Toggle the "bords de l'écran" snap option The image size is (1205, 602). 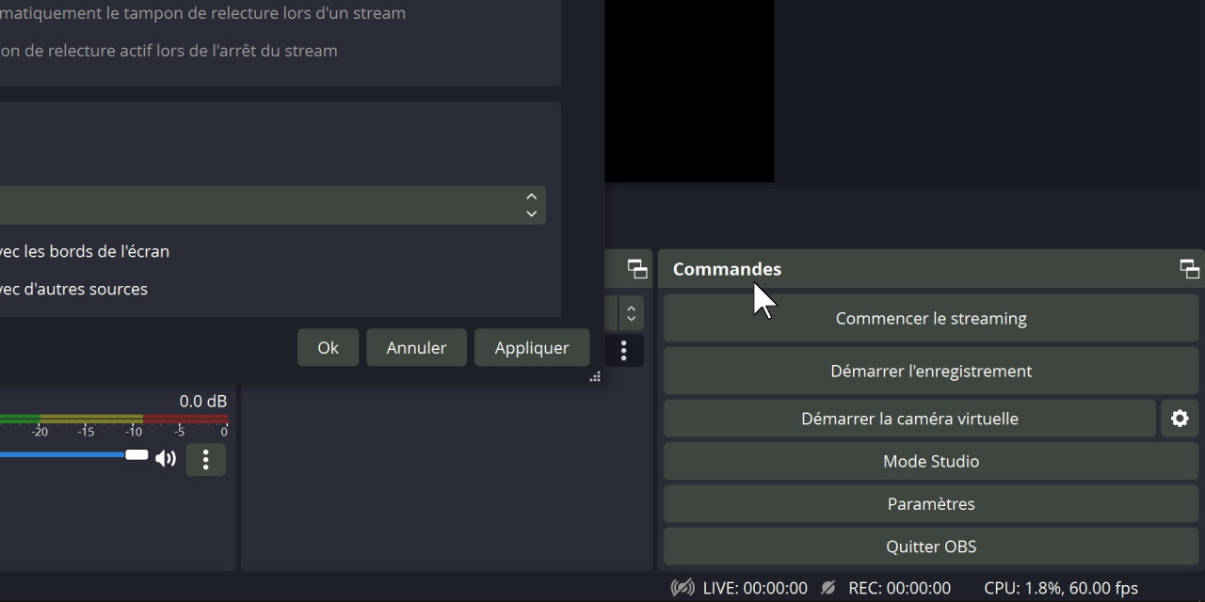pyautogui.click(x=85, y=251)
